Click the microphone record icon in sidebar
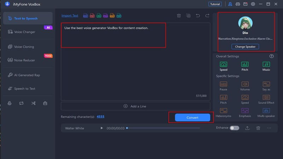 tap(10, 103)
